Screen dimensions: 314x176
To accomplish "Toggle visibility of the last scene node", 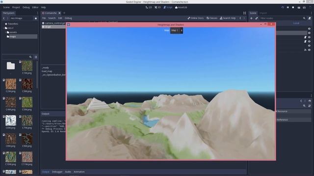I will tap(309, 50).
